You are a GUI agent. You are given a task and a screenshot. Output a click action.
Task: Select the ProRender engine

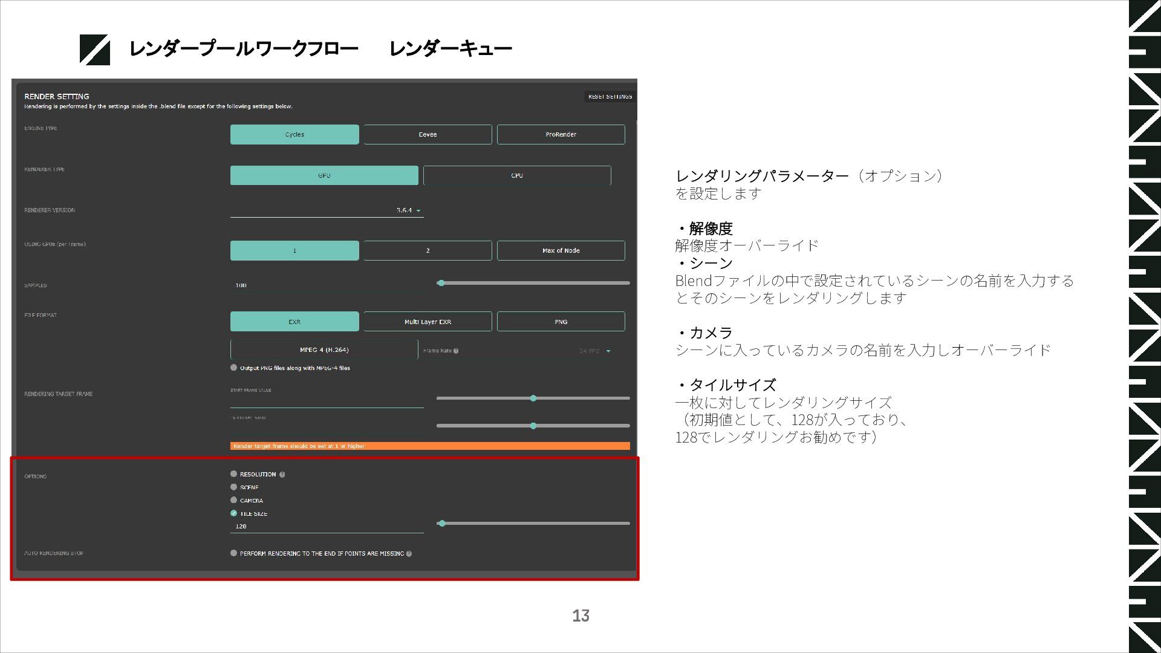(561, 134)
